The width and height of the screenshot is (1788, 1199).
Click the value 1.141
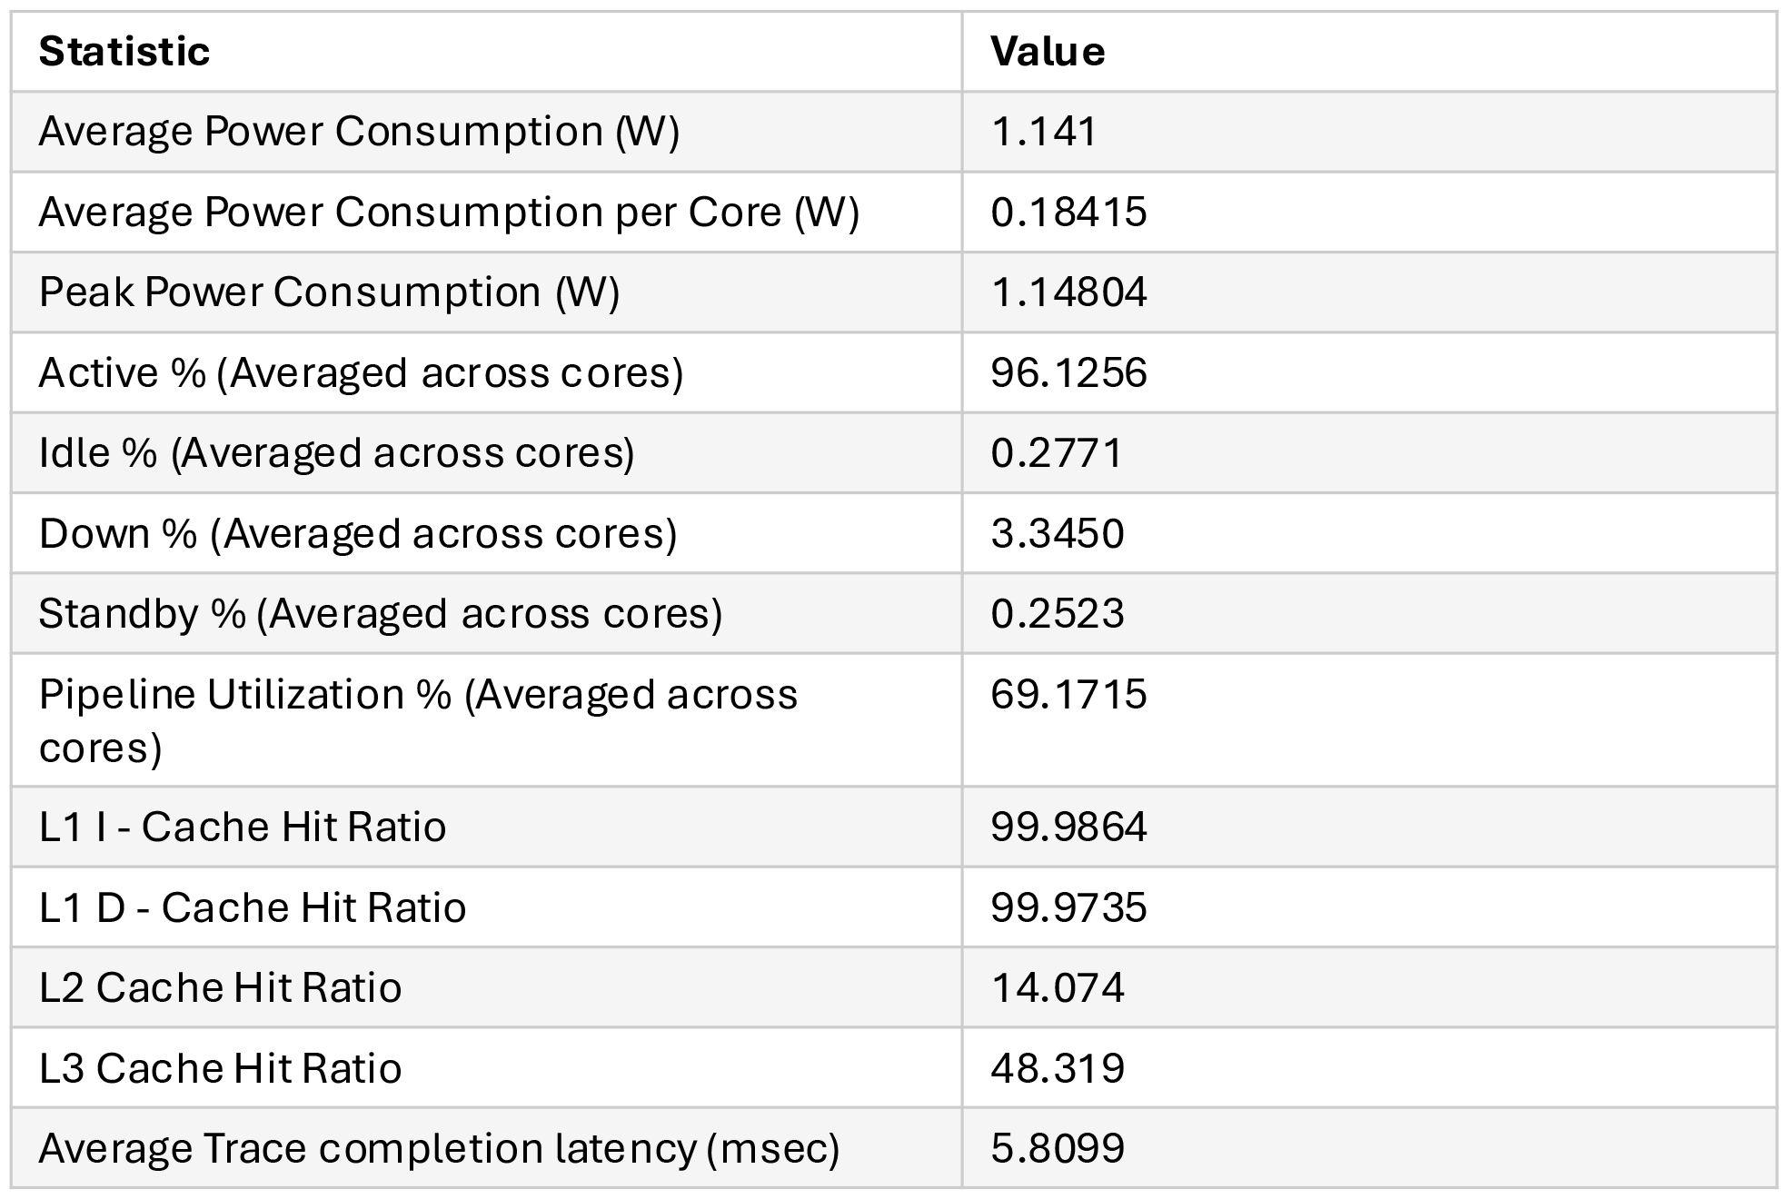click(1044, 132)
